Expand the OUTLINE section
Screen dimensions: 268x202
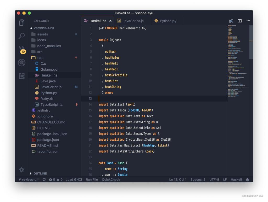point(40,173)
